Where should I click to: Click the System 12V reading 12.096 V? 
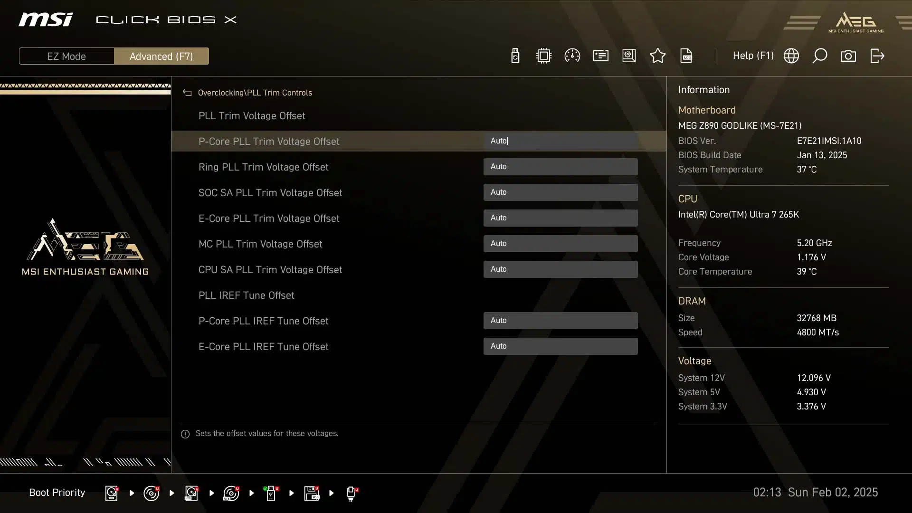tap(814, 378)
